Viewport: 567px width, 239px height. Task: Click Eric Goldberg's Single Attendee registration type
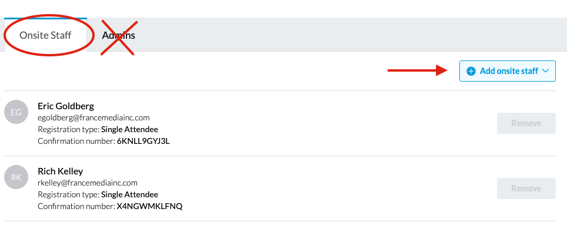129,129
